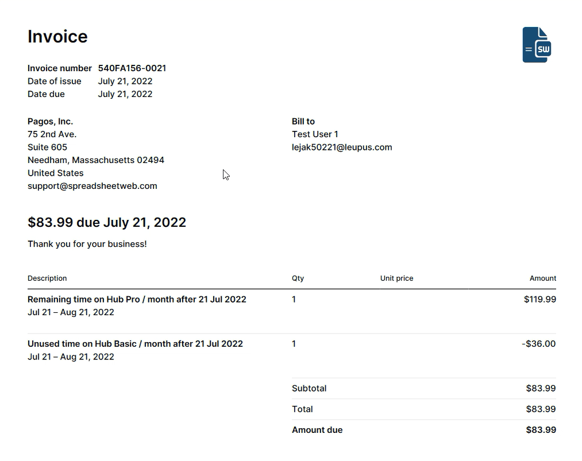Screen dimensions: 582x461
Task: Click the Date of issue value
Action: click(x=125, y=82)
